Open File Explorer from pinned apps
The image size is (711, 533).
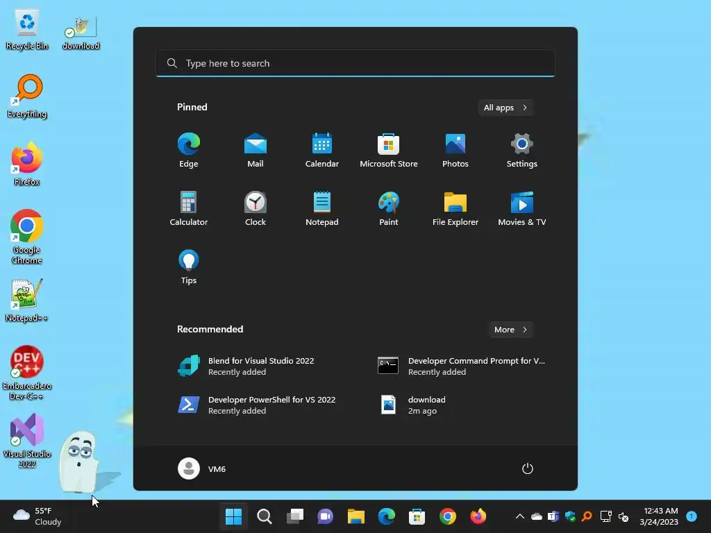[455, 208]
